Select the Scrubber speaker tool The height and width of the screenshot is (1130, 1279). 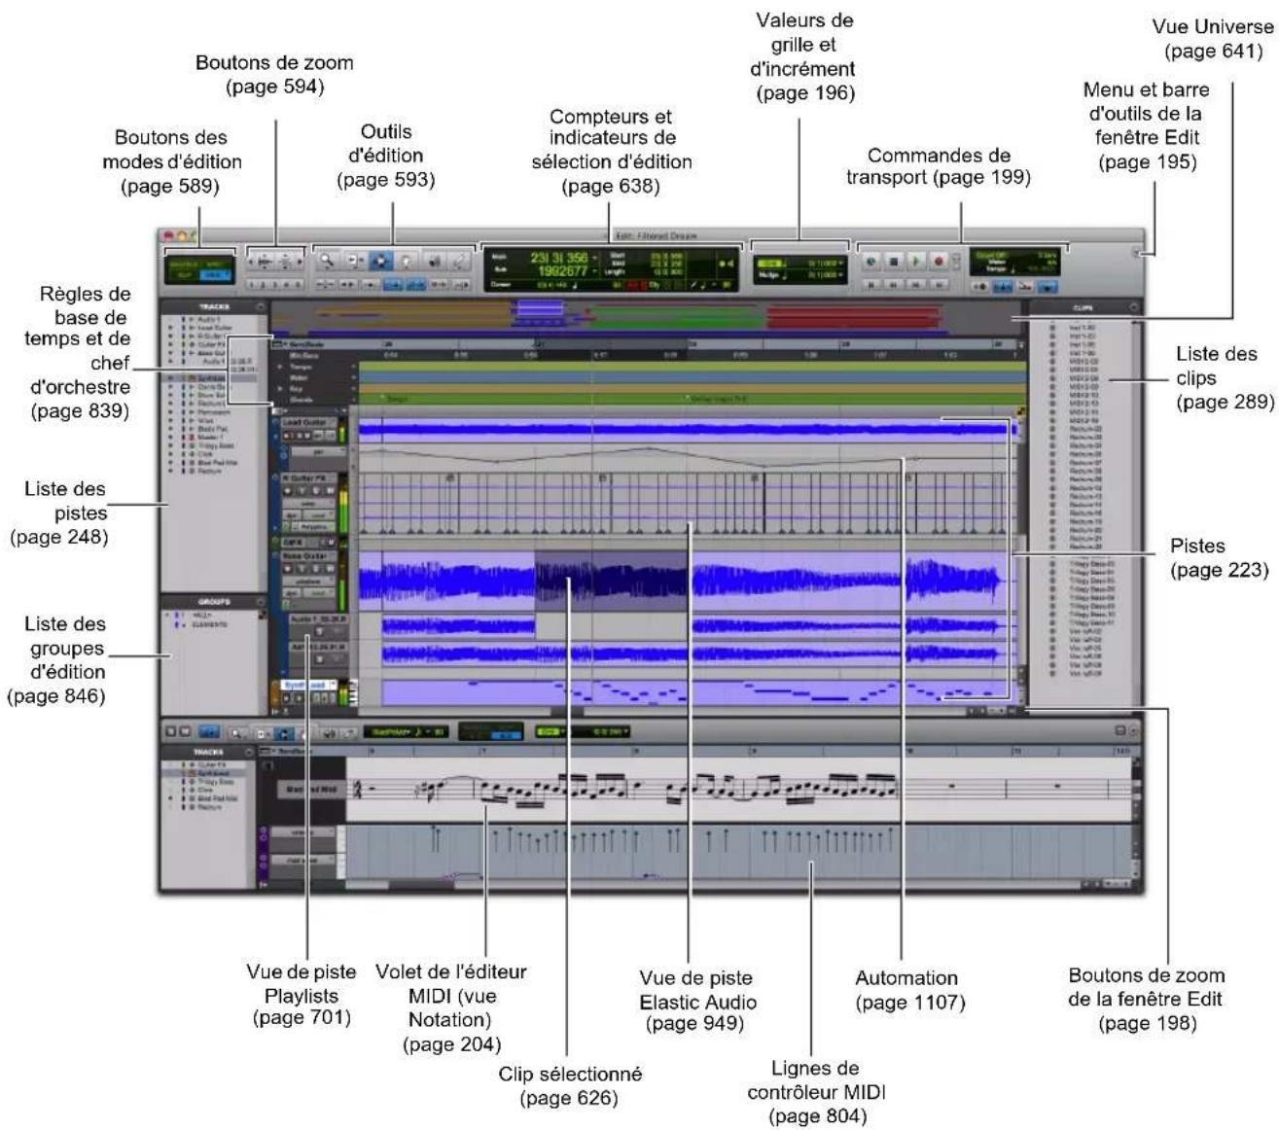coord(434,261)
